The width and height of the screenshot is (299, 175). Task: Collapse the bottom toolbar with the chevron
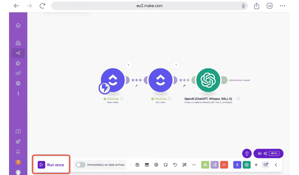[x=276, y=165]
